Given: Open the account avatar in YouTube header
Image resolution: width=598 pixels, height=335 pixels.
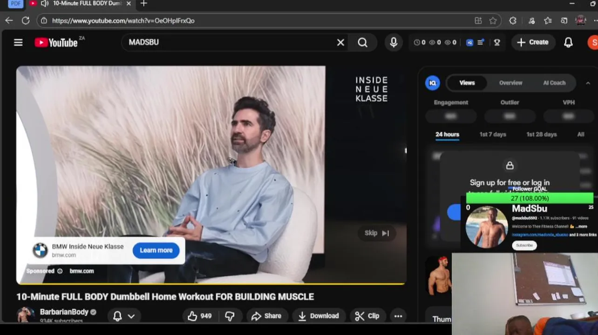Looking at the screenshot, I should (x=592, y=42).
